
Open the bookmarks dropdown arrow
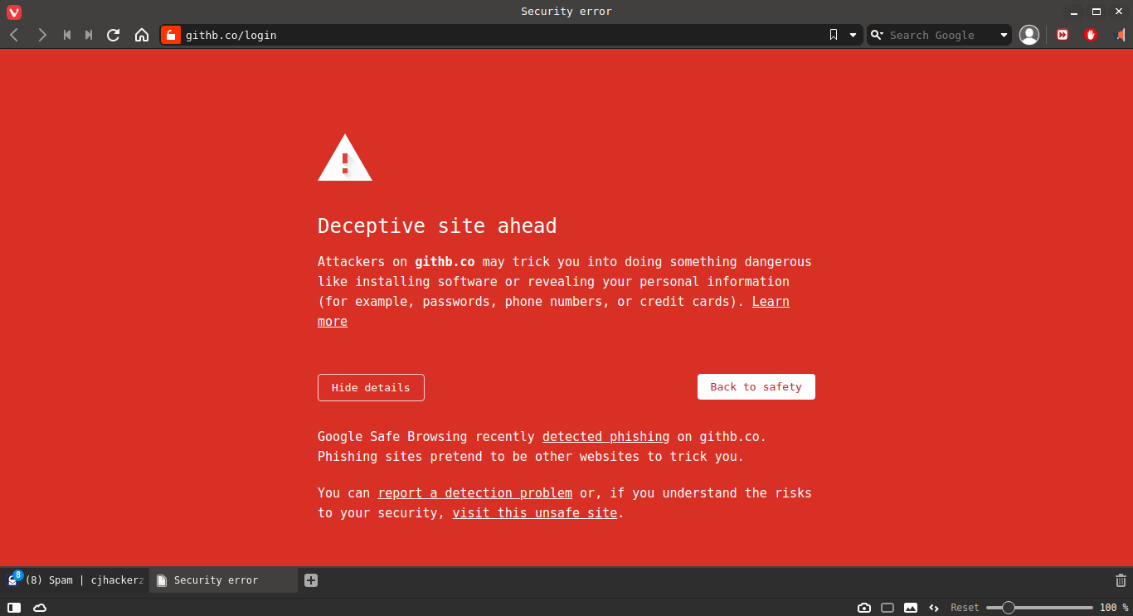tap(853, 35)
